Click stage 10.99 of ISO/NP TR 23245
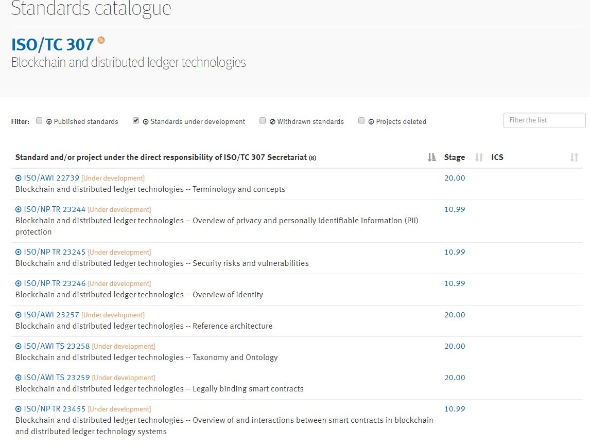This screenshot has height=448, width=590. coord(455,252)
